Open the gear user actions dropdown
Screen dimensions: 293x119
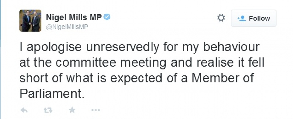click(x=221, y=18)
